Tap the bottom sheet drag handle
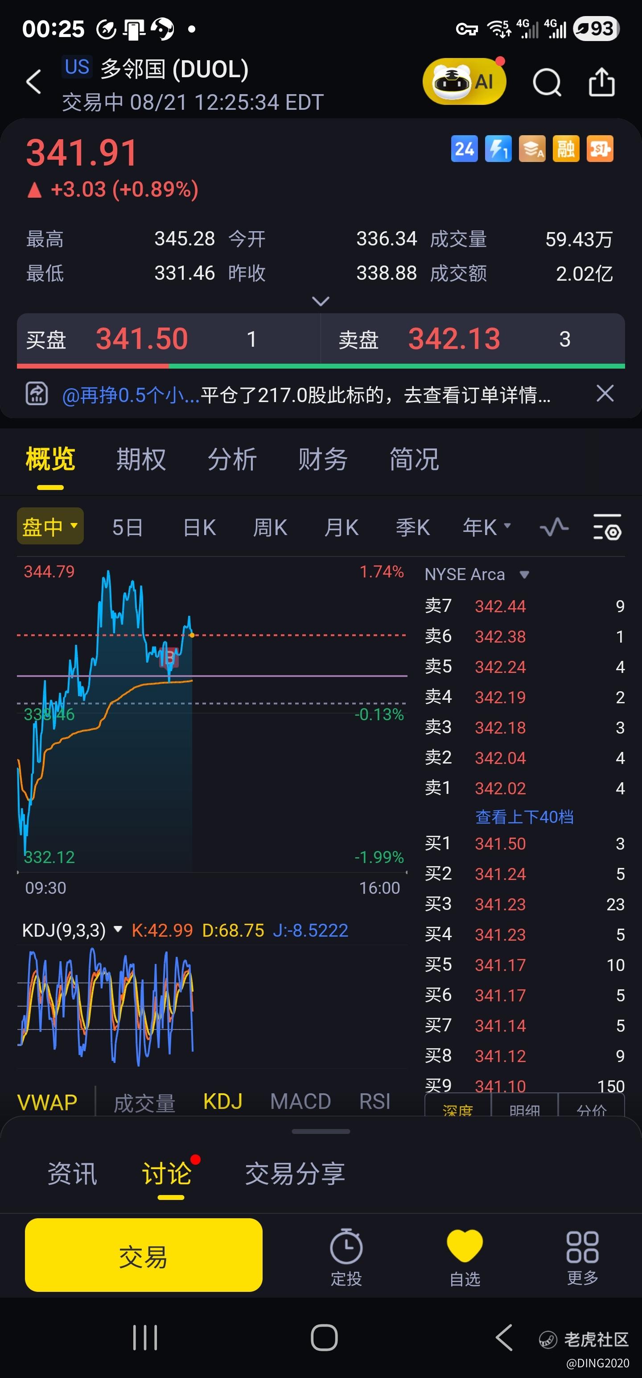The height and width of the screenshot is (1378, 642). pos(321,1131)
